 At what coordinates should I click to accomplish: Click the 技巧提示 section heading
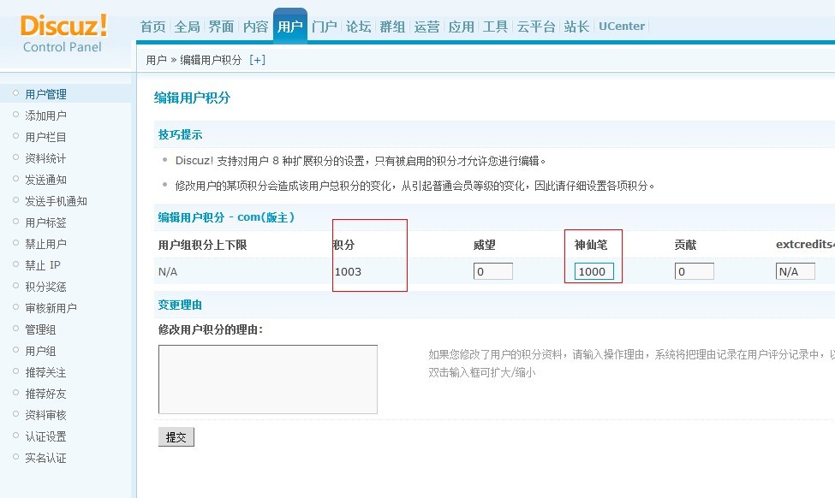(x=180, y=134)
